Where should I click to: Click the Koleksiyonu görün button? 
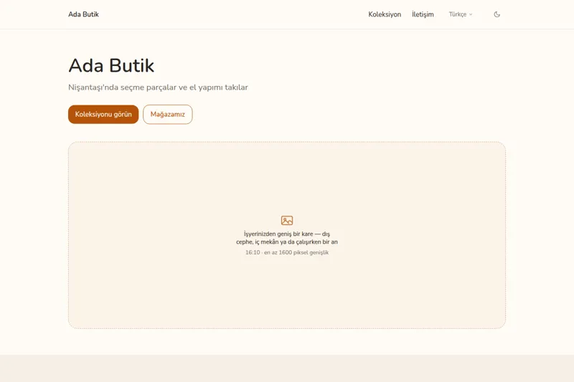click(103, 115)
